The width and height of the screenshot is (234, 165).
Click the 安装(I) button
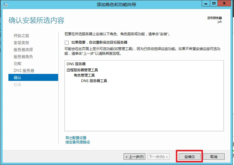190,157
